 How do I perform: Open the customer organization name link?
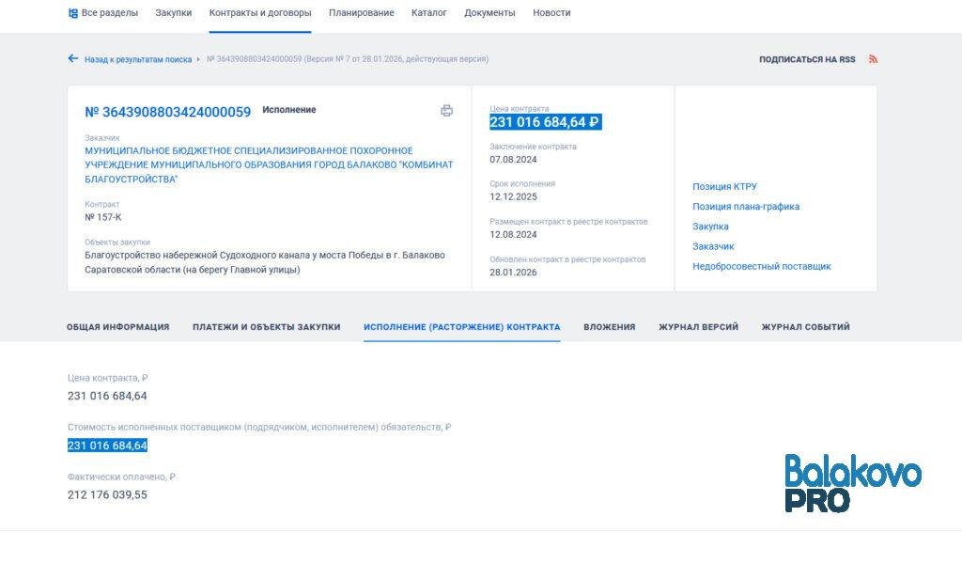tap(269, 164)
